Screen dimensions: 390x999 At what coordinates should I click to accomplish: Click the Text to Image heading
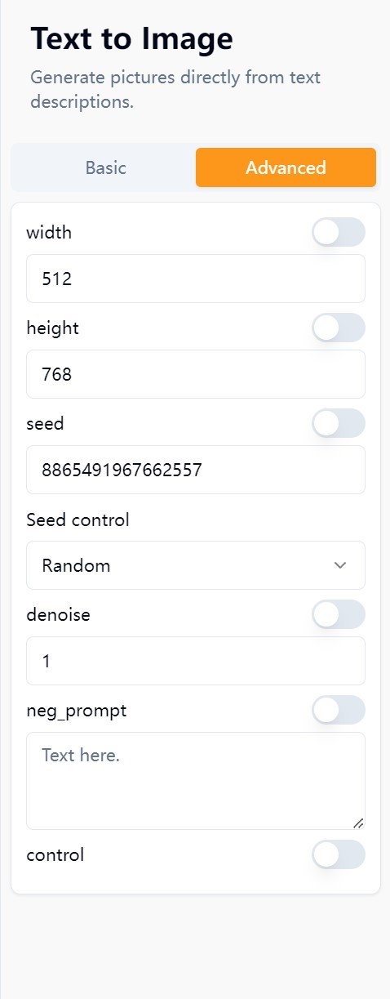pyautogui.click(x=131, y=38)
